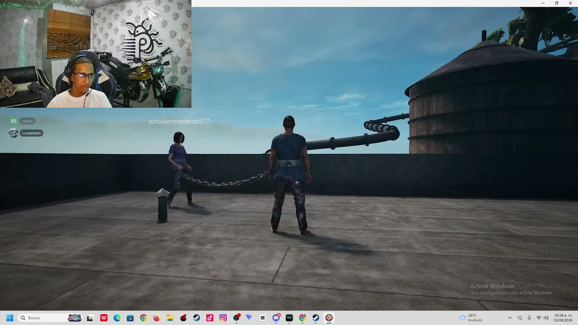Open the first Steam taskbar icon

point(196,318)
